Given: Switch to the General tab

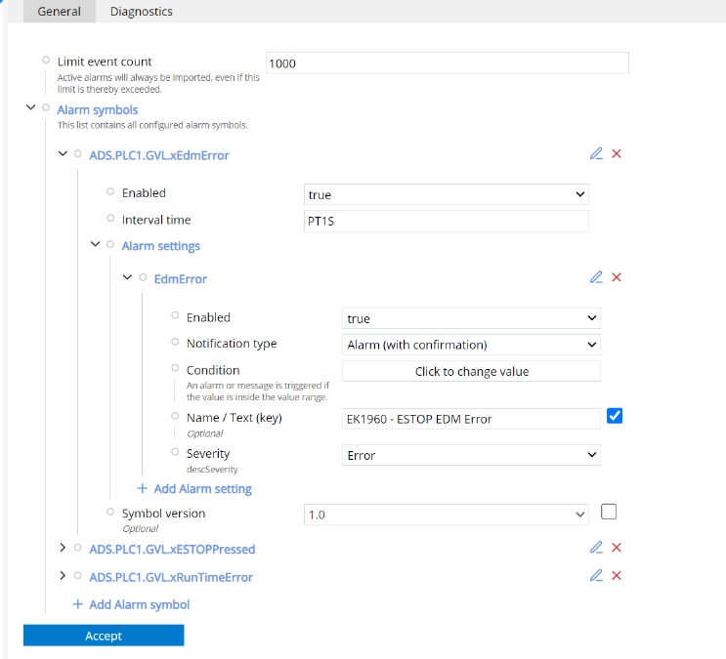Looking at the screenshot, I should (x=60, y=11).
